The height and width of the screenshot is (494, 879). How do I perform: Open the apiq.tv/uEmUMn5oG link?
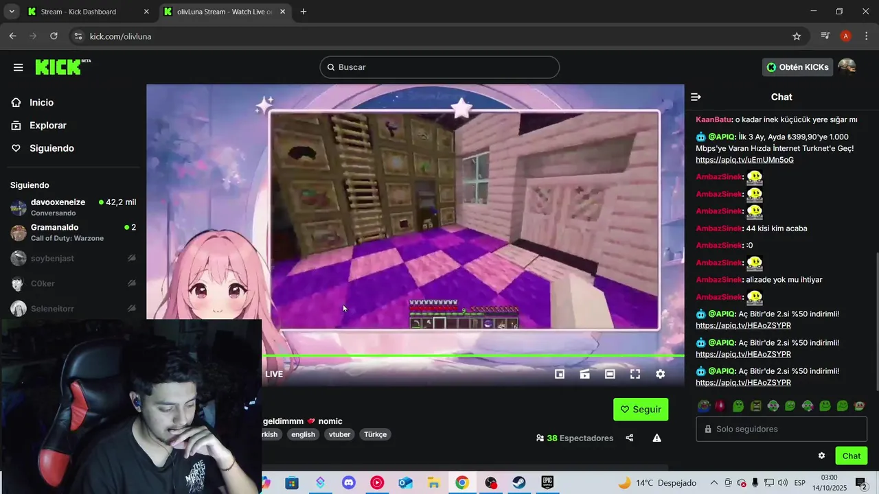[x=744, y=160]
